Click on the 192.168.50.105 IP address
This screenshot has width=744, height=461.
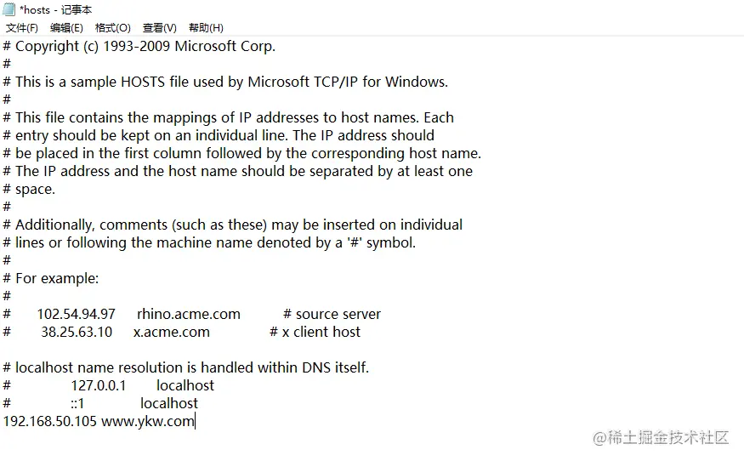(x=50, y=421)
